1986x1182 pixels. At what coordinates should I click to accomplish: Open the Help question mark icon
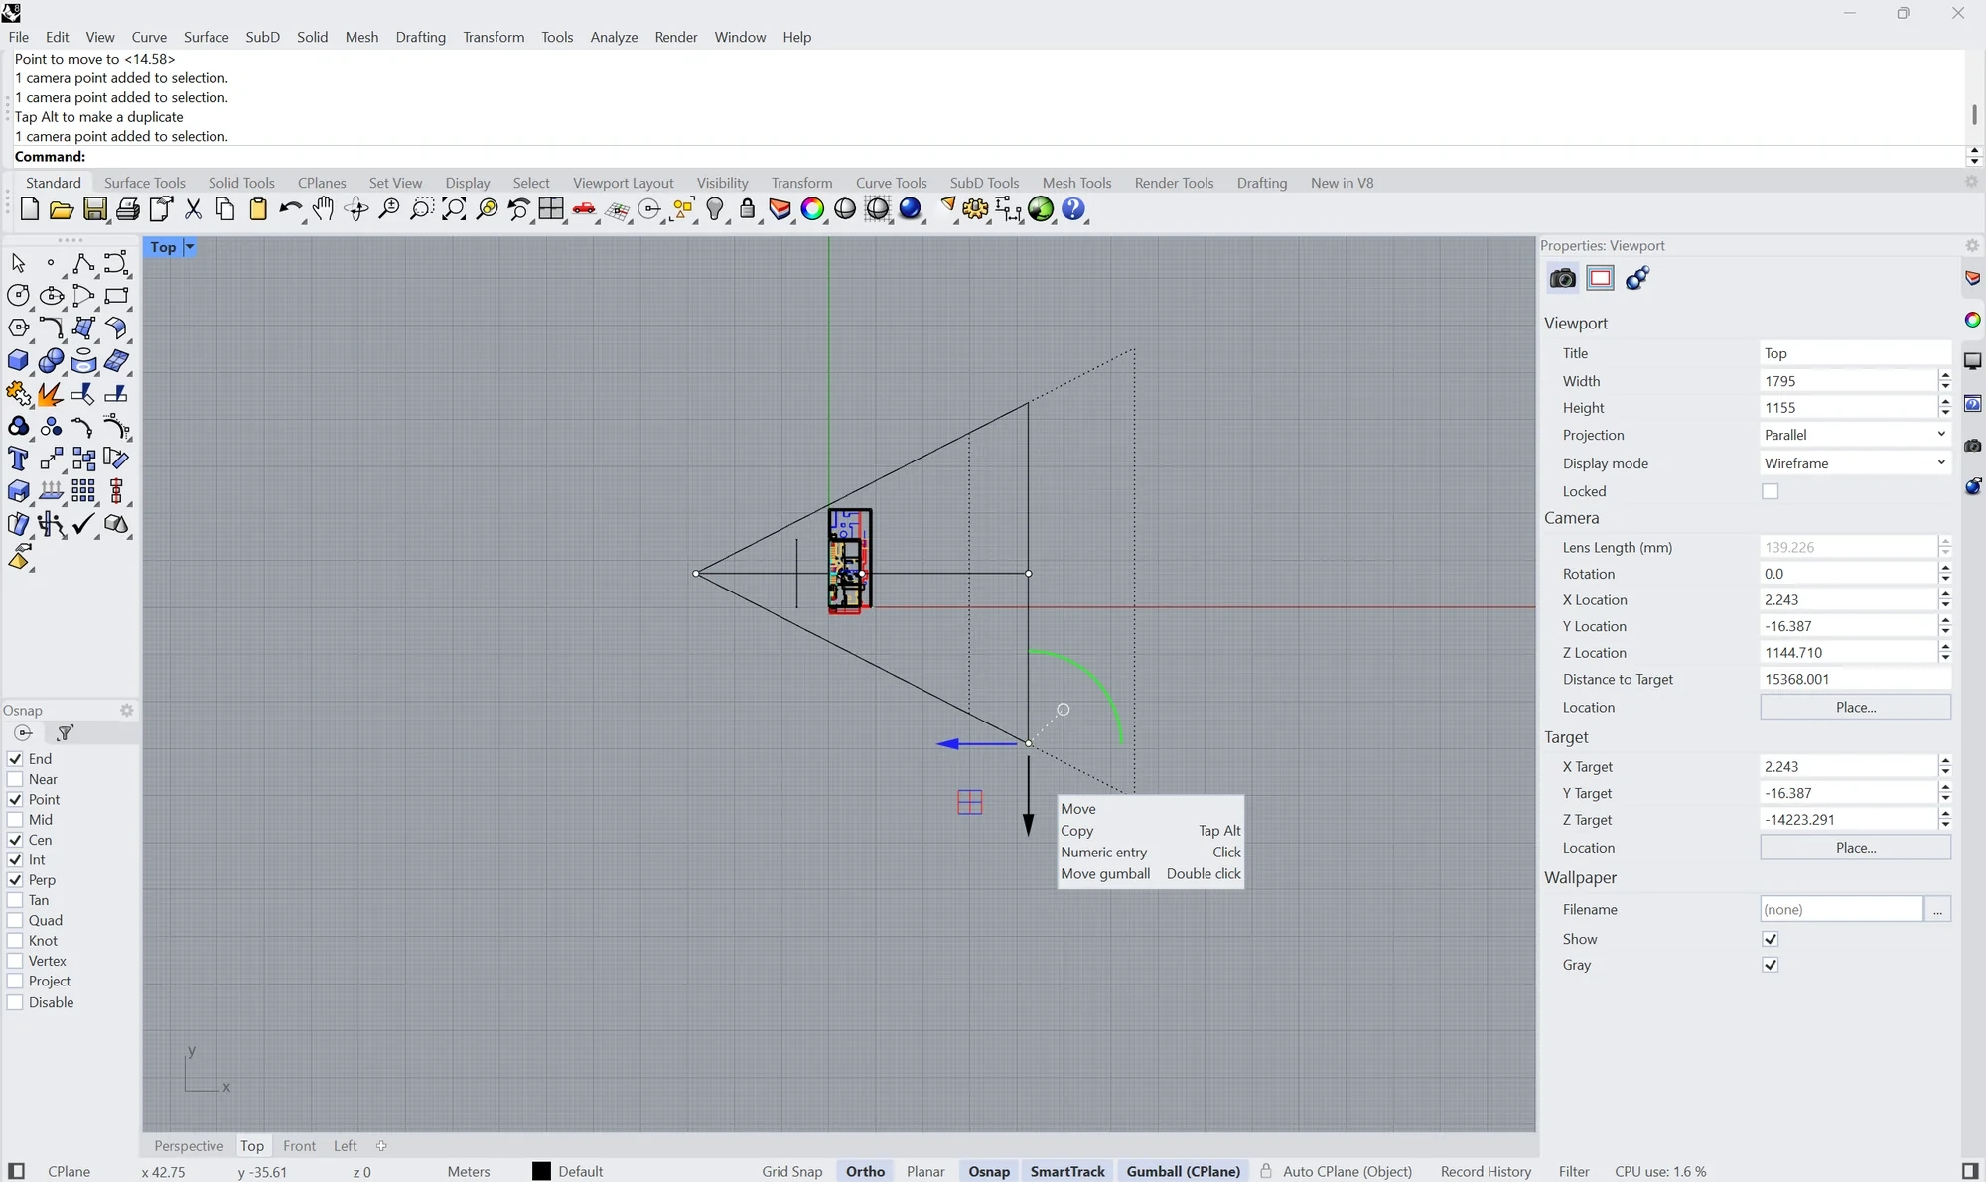[x=1073, y=209]
